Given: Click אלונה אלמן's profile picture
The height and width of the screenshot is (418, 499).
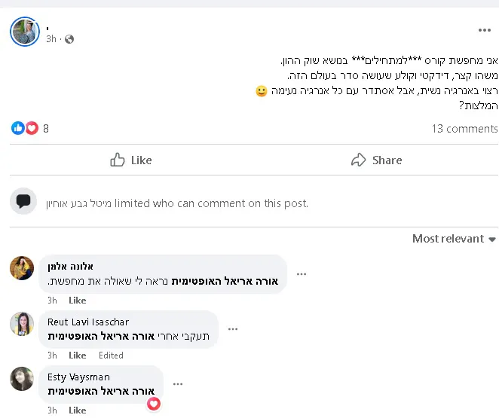Looking at the screenshot, I should [22, 267].
